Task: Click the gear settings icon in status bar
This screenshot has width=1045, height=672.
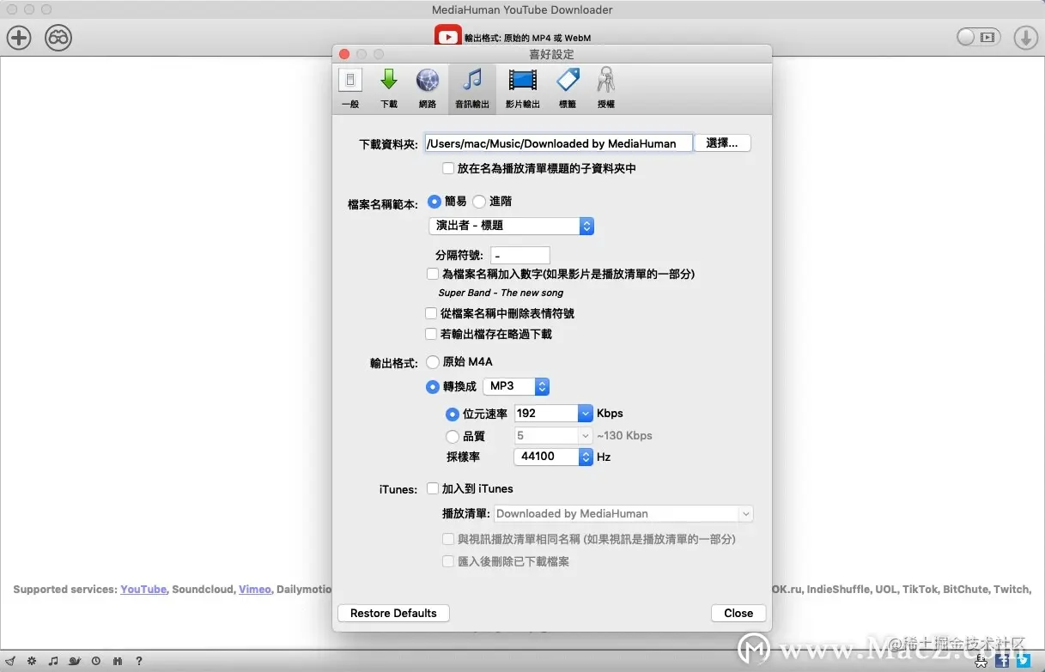Action: [x=31, y=661]
